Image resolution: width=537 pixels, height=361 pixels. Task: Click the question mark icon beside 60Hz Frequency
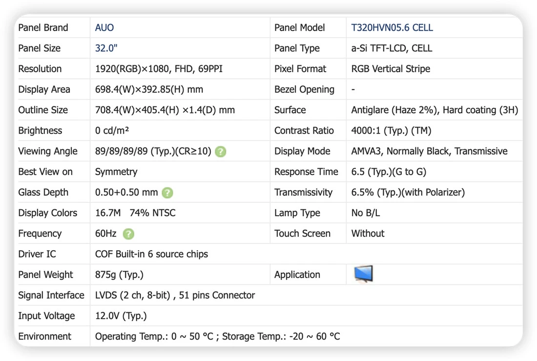point(128,234)
